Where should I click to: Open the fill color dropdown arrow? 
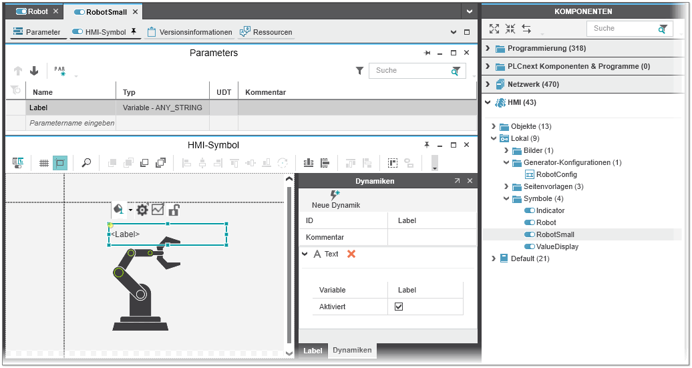click(x=130, y=210)
